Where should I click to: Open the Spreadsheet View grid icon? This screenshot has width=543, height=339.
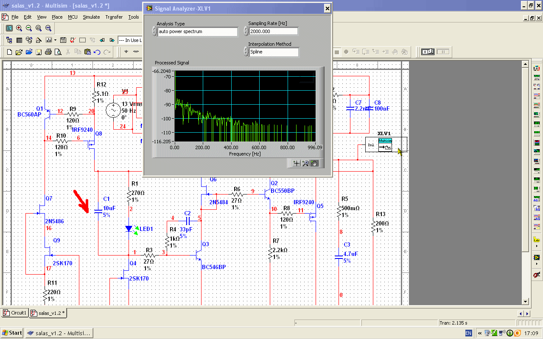pos(19,40)
